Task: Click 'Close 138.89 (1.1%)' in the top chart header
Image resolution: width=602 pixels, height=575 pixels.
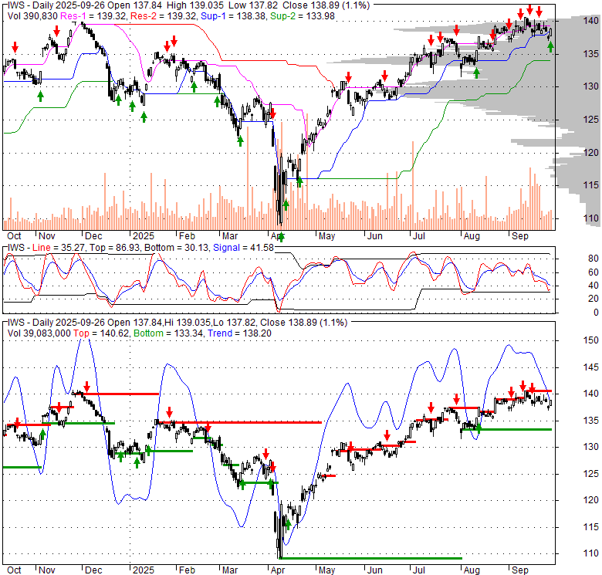Action: tap(326, 5)
